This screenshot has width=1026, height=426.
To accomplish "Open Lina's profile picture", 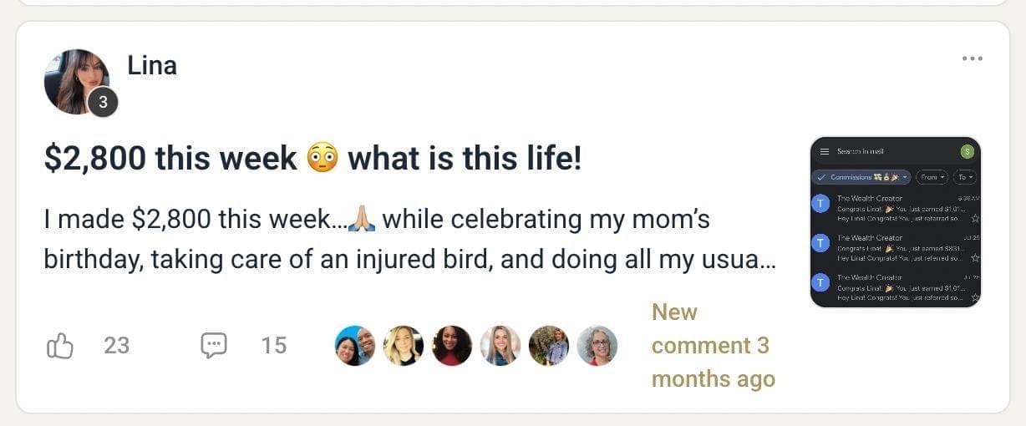I will tap(77, 81).
